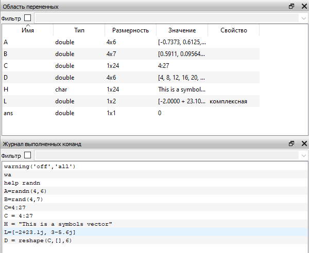
Task: Enable the filter checkbox in command history
Action: tap(28, 155)
